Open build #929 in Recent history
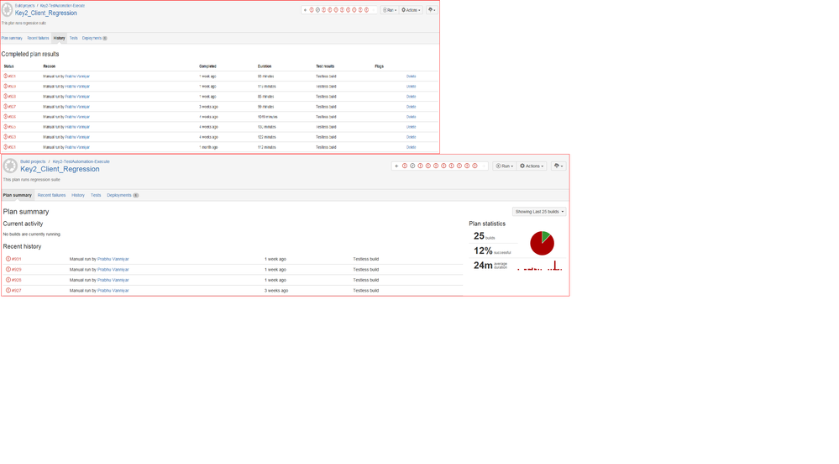Screen dimensions: 839x464 coord(17,270)
